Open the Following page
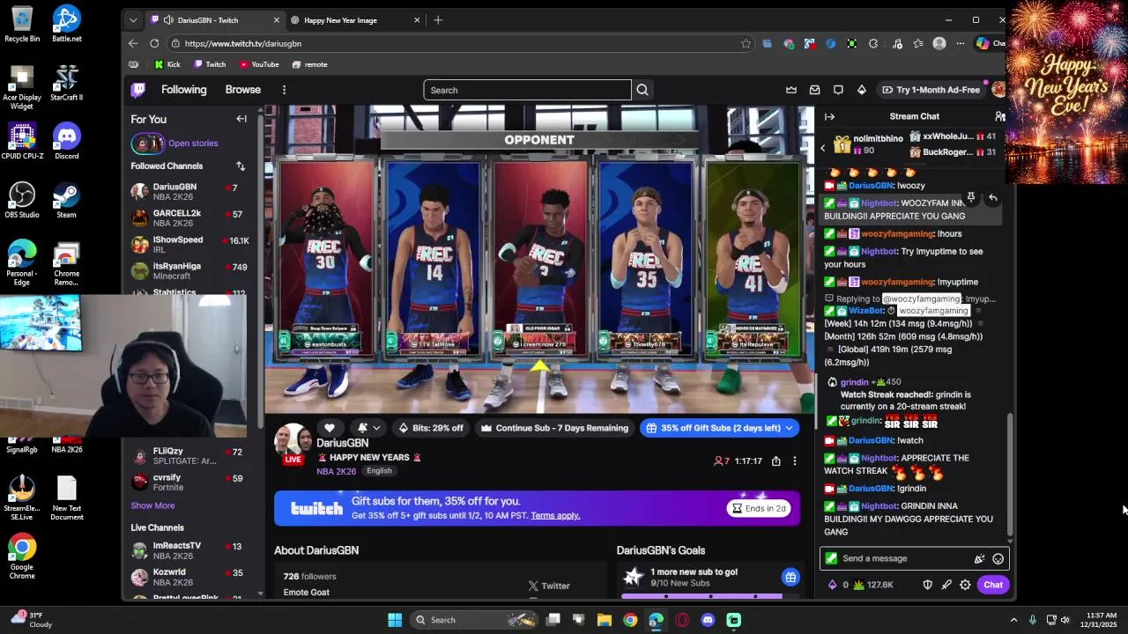The height and width of the screenshot is (634, 1128). tap(183, 90)
